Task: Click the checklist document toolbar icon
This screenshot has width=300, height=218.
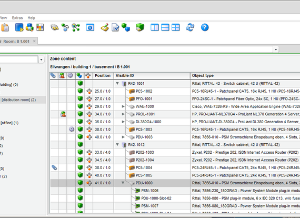Action: click(x=115, y=27)
